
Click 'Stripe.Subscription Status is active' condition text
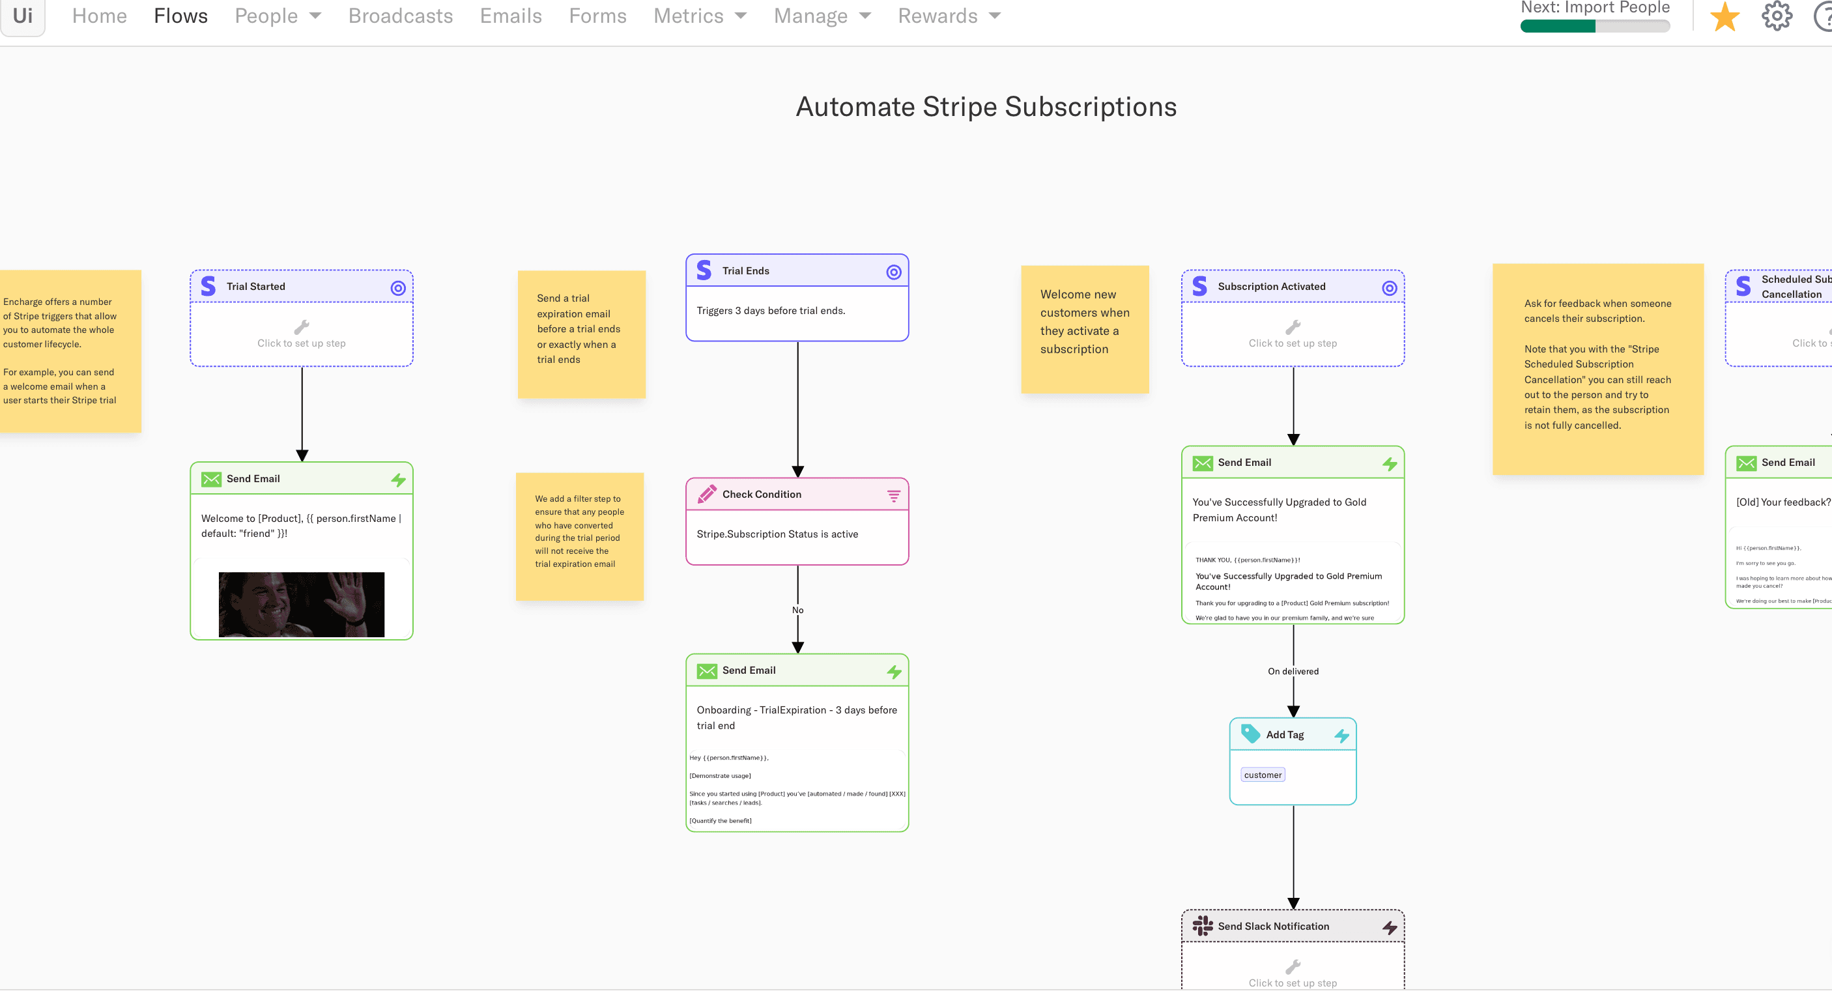(777, 534)
